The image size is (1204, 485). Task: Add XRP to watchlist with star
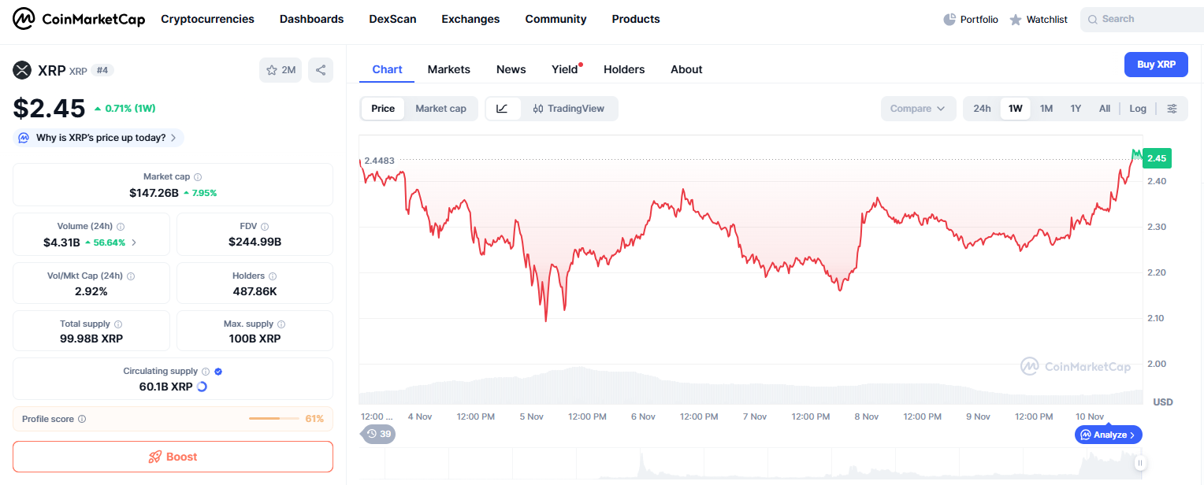click(281, 70)
